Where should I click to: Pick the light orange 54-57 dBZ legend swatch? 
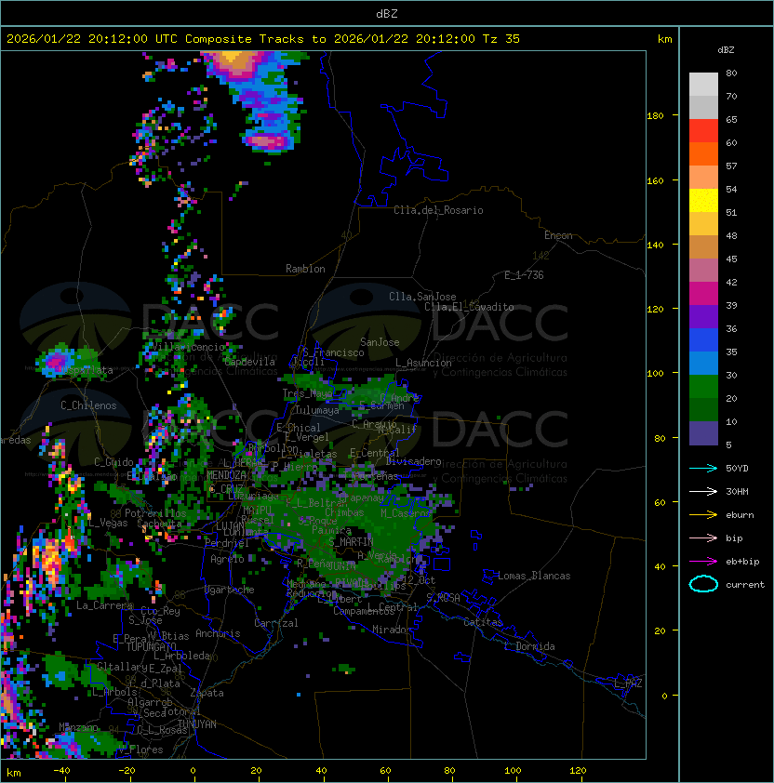(x=703, y=178)
